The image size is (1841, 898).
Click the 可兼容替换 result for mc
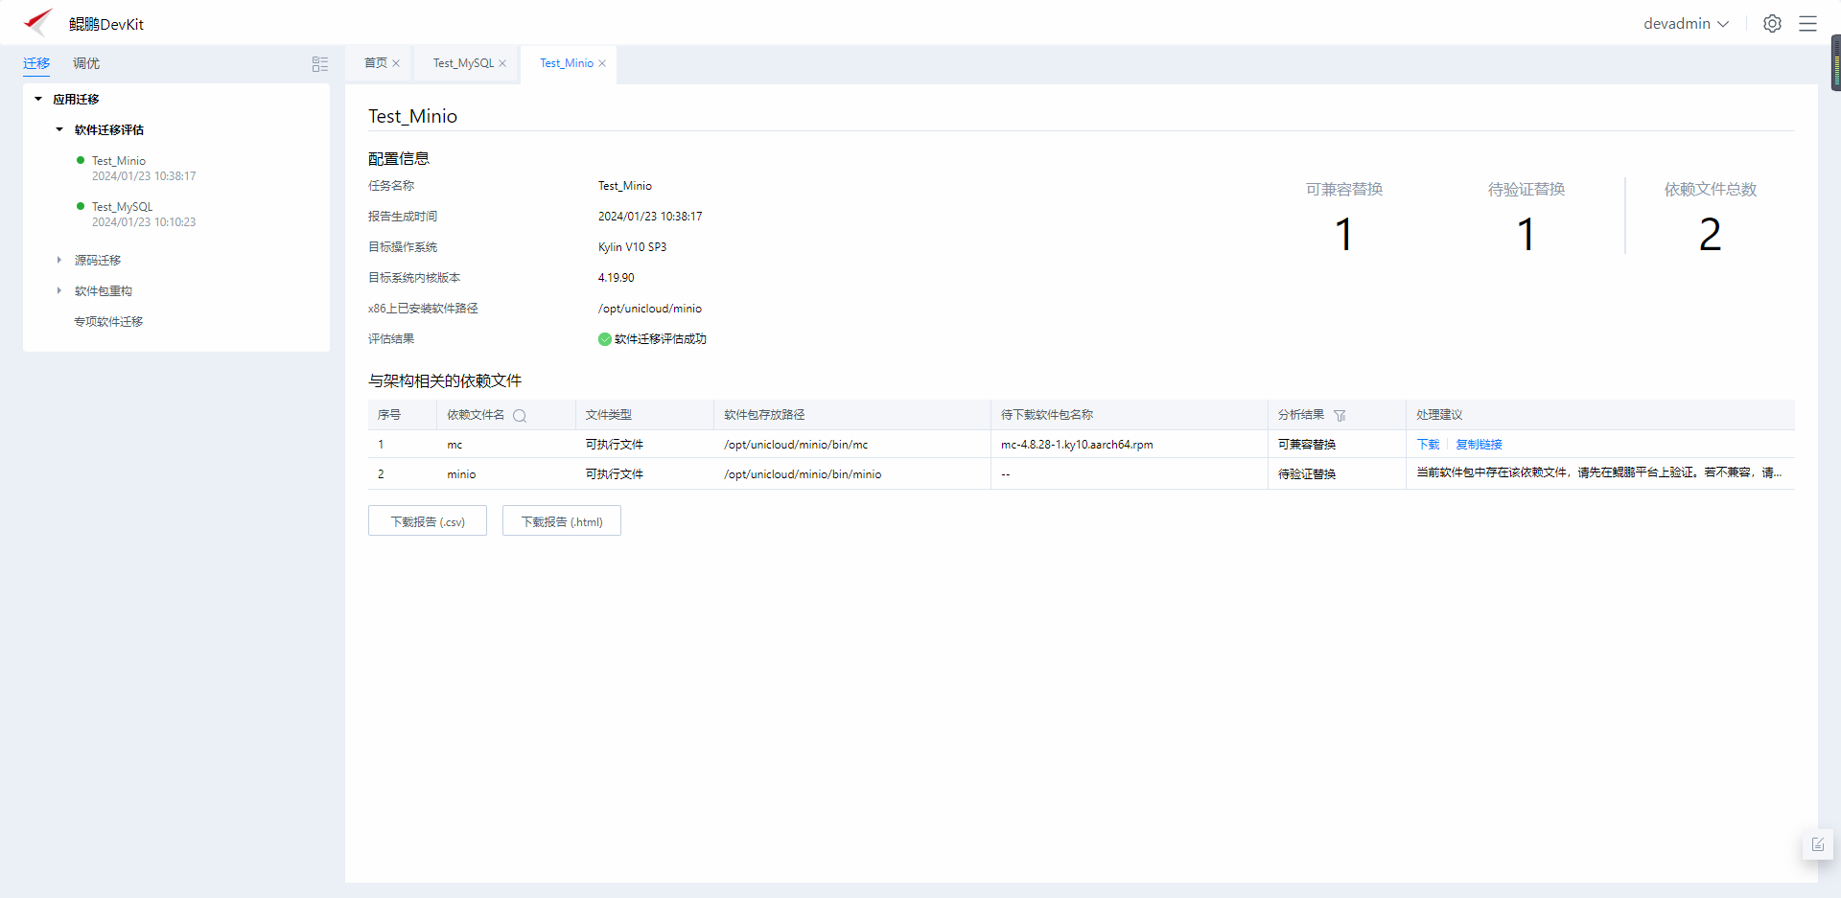1307,445
